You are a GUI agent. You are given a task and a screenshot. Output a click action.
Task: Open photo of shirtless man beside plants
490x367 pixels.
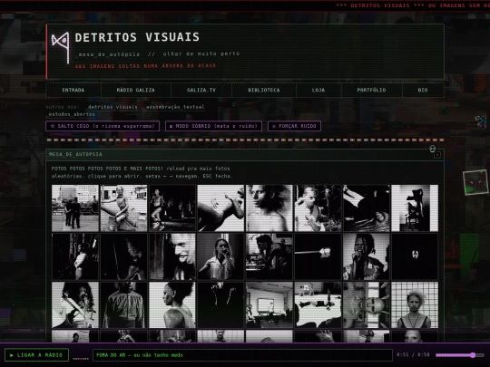pos(318,208)
